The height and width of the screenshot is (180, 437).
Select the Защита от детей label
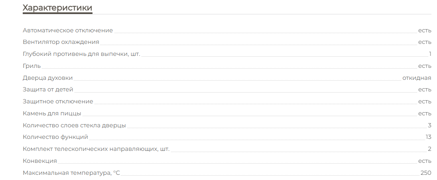48,89
